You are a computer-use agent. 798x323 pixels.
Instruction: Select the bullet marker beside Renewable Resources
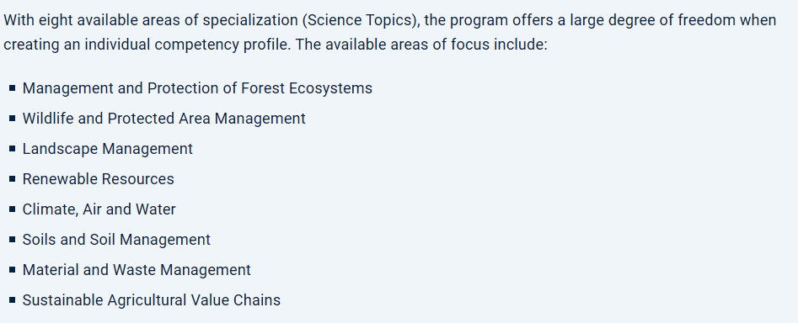(12, 179)
